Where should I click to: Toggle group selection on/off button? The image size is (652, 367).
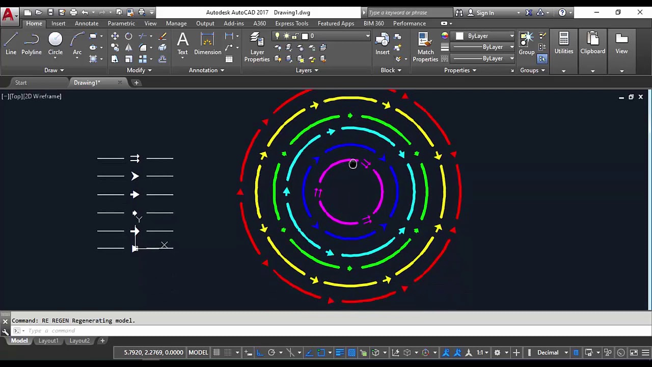(x=541, y=59)
